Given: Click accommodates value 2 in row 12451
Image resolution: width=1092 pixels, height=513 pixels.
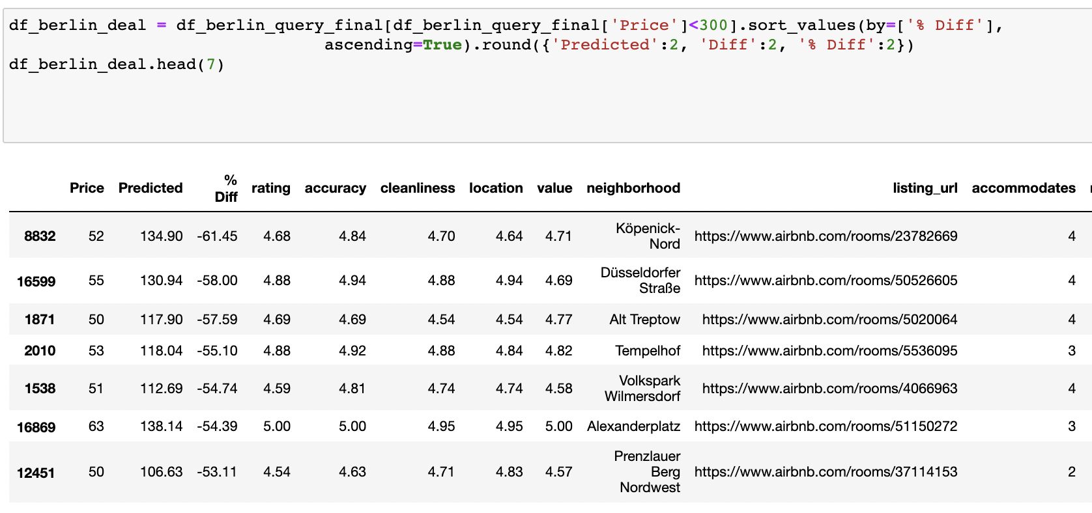Looking at the screenshot, I should [x=1072, y=472].
